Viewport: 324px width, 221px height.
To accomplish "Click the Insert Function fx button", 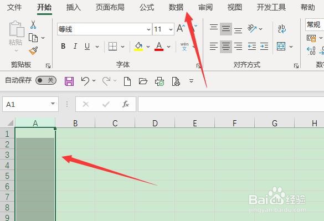I will [125, 104].
